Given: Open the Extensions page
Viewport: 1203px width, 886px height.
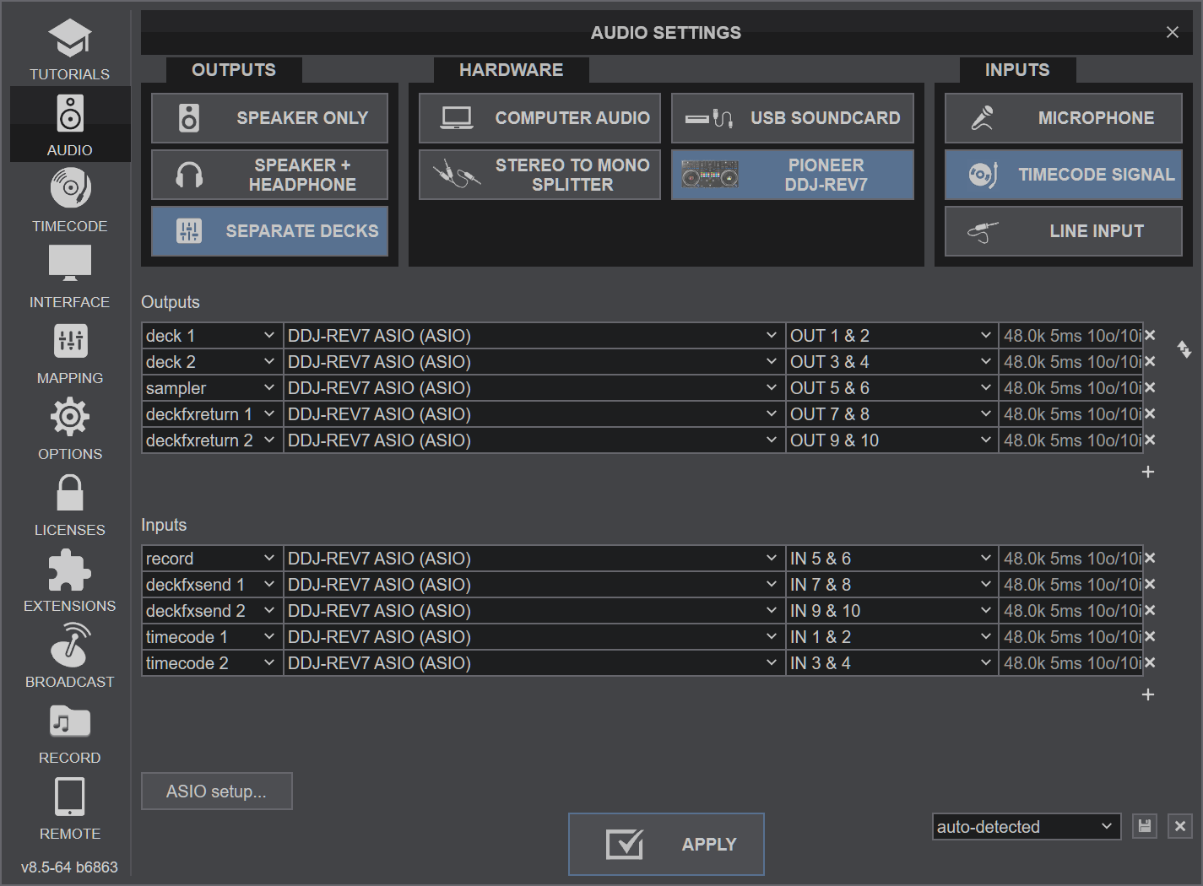Looking at the screenshot, I should point(69,581).
